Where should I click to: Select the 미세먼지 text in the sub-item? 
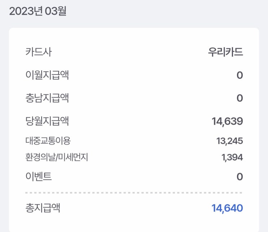(73, 157)
